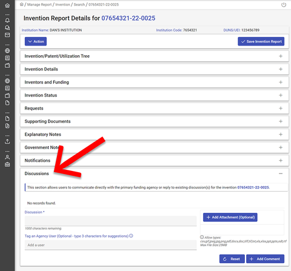Go to Manage Report breadcrumb

(x=39, y=4)
